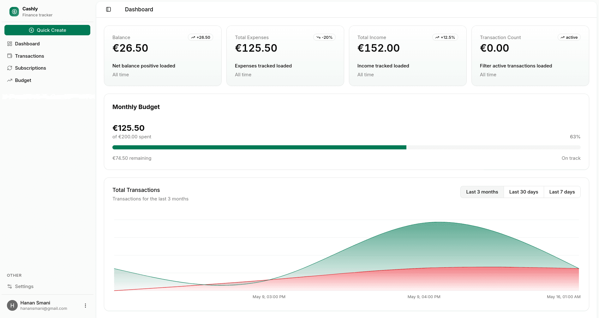Click the Finance tracker subtitle
599x318 pixels.
(x=37, y=15)
